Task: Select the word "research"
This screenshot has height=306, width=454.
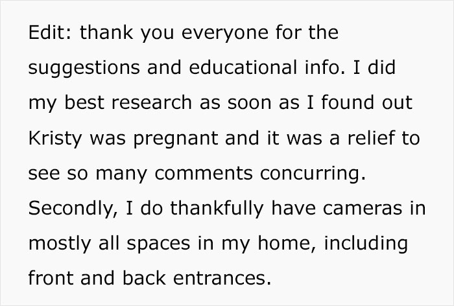Action: [x=152, y=102]
